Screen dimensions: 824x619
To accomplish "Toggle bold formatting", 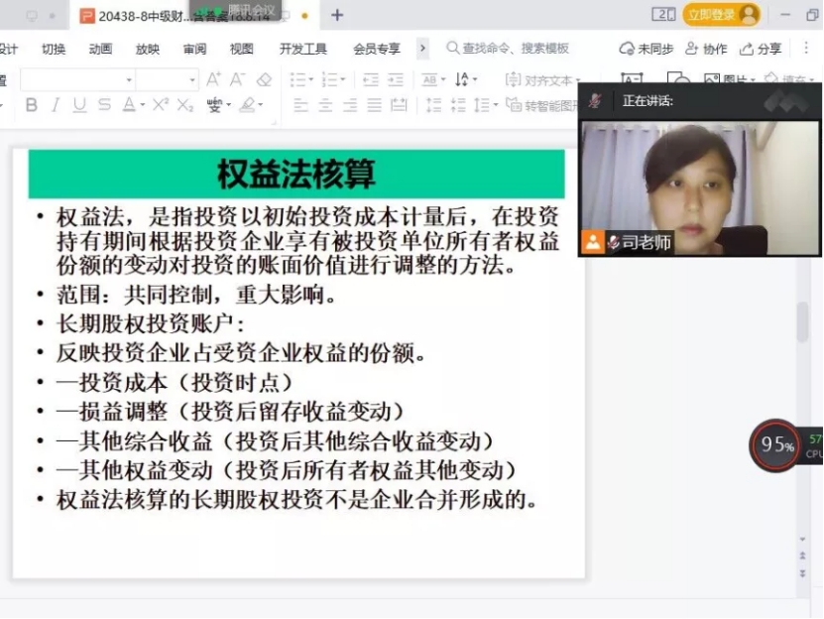I will (x=32, y=105).
